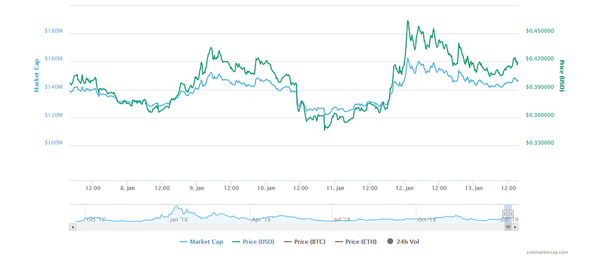Click the Market Cap legend line icon
This screenshot has width=600, height=263.
[x=182, y=241]
